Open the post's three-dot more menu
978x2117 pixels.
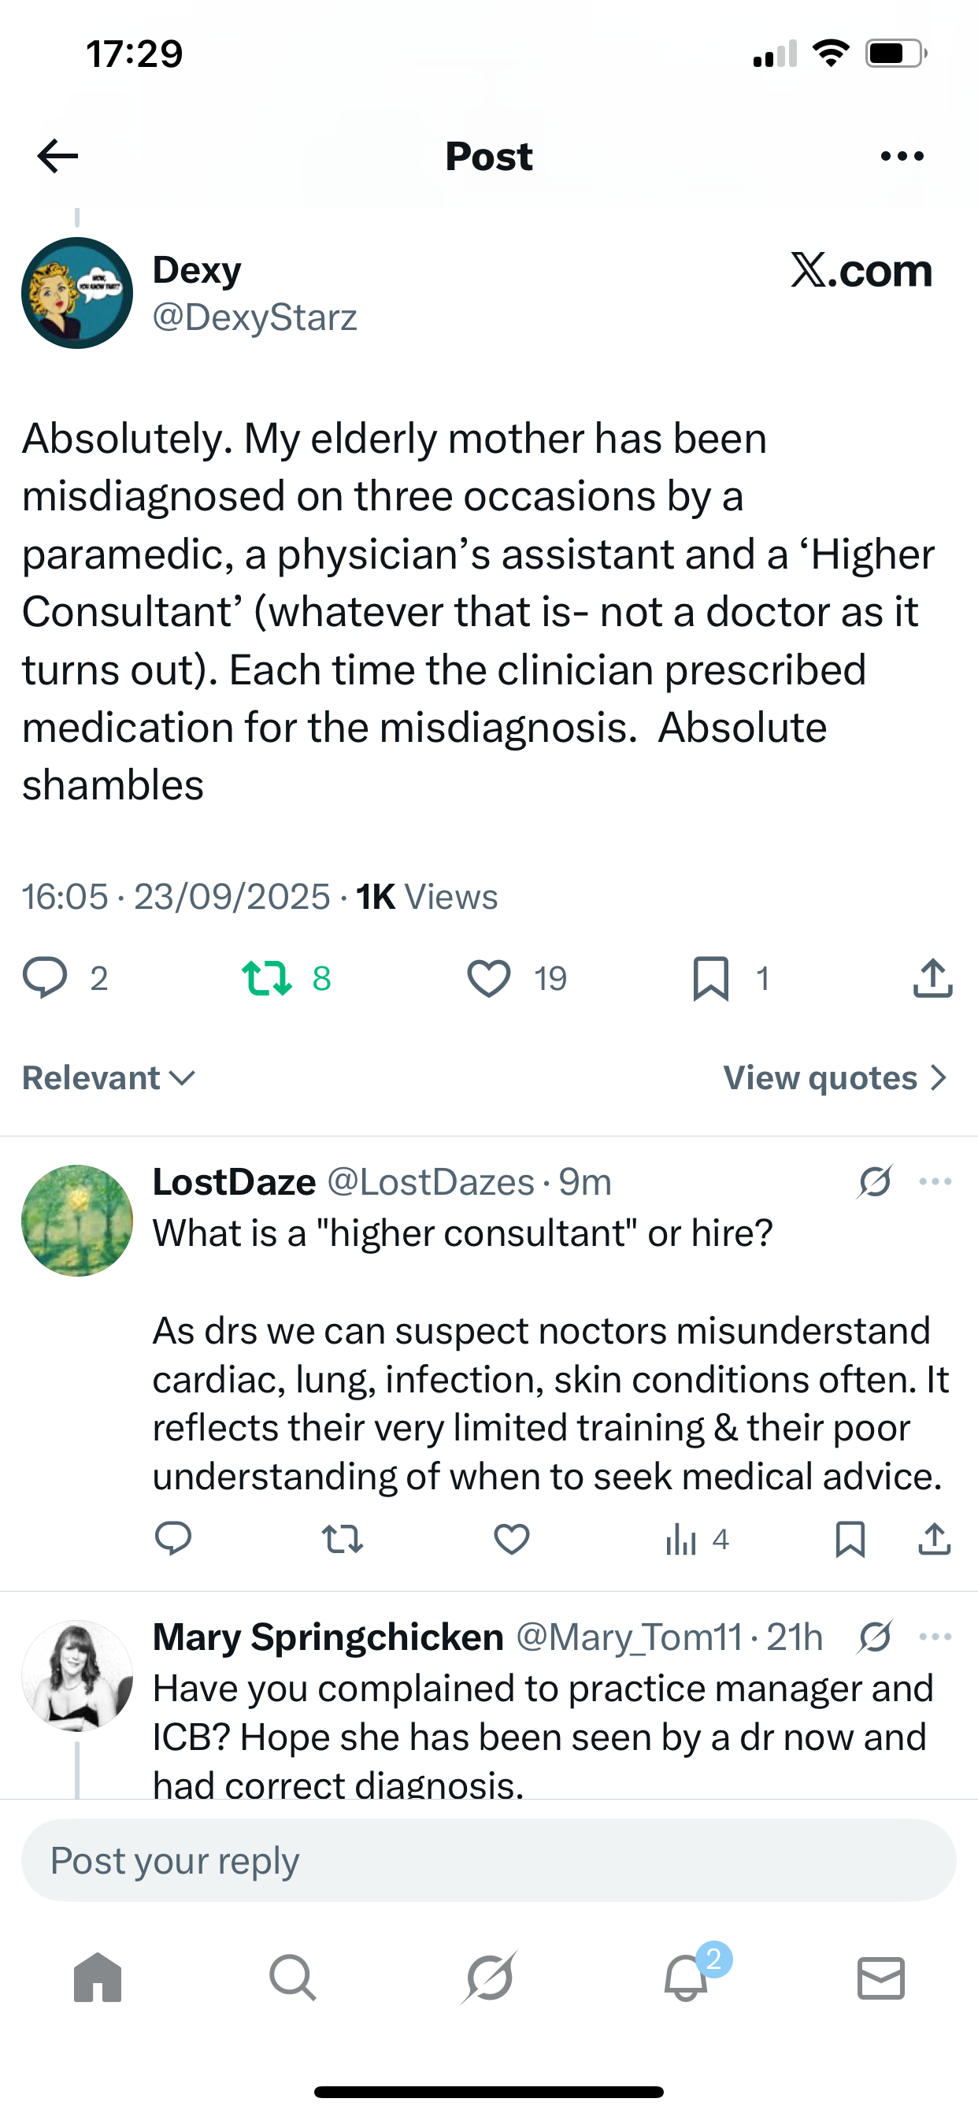click(902, 156)
